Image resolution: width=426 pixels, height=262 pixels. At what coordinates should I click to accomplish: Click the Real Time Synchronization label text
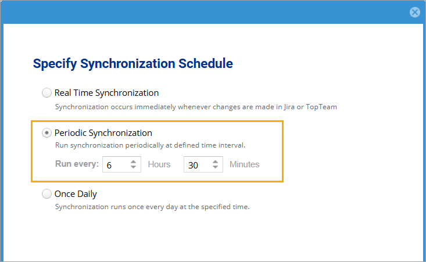106,93
